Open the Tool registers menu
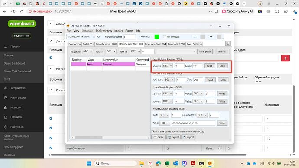299x168 pixels. tap(104, 31)
